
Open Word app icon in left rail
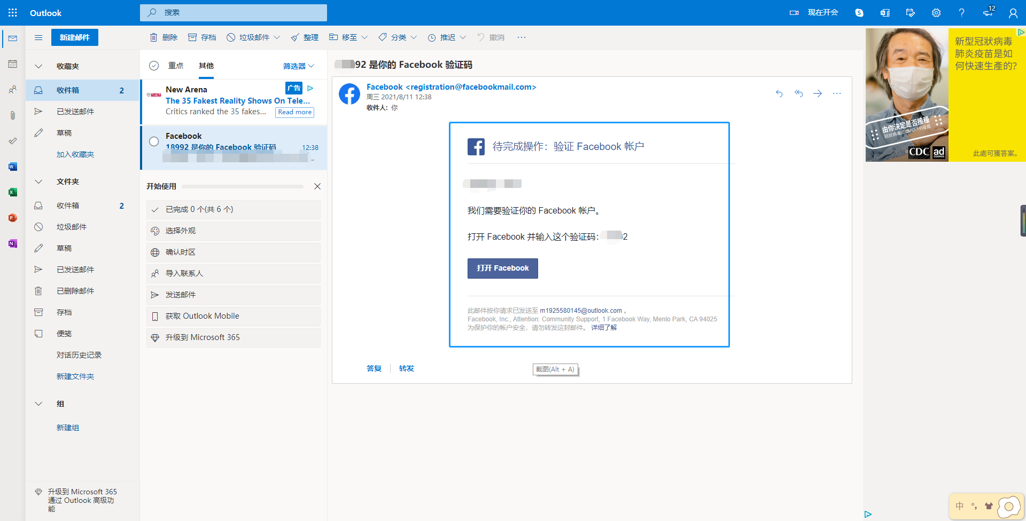coord(13,167)
